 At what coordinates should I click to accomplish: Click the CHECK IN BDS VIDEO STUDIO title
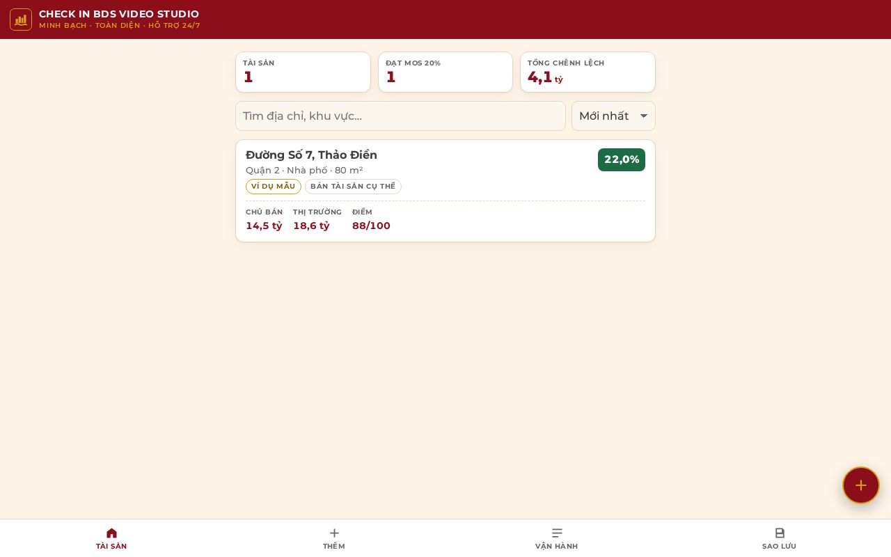119,14
